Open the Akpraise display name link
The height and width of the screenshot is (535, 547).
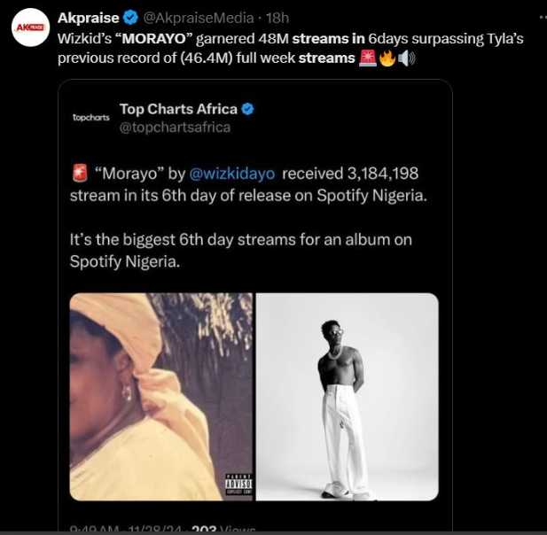(89, 18)
